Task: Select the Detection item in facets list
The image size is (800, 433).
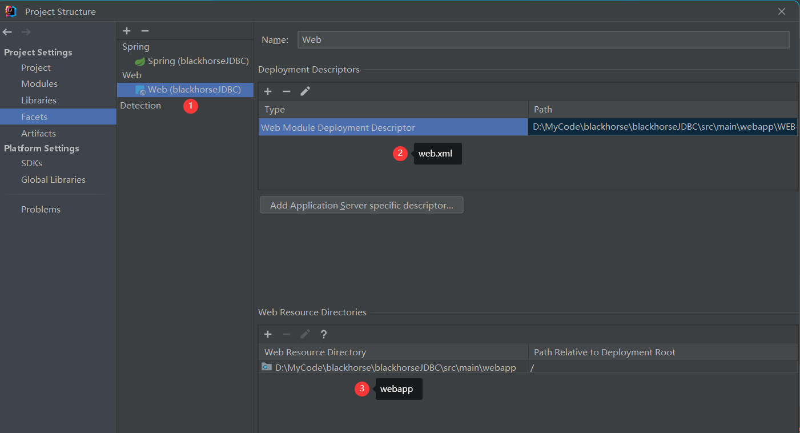Action: point(140,106)
